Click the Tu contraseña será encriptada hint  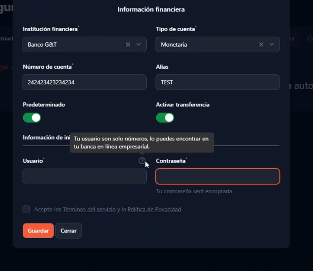click(x=194, y=191)
